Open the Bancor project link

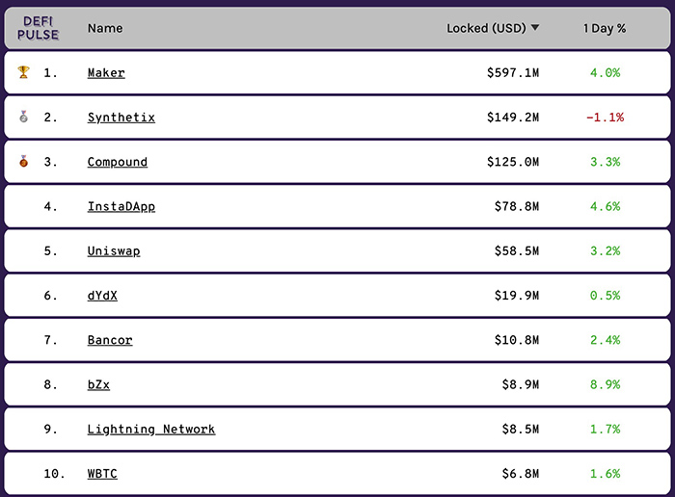coord(110,340)
